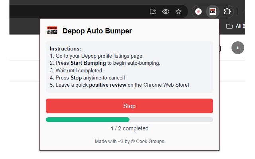Stop the auto-bumping with the red button
Screen dimensions: 255x159
[x=129, y=106]
